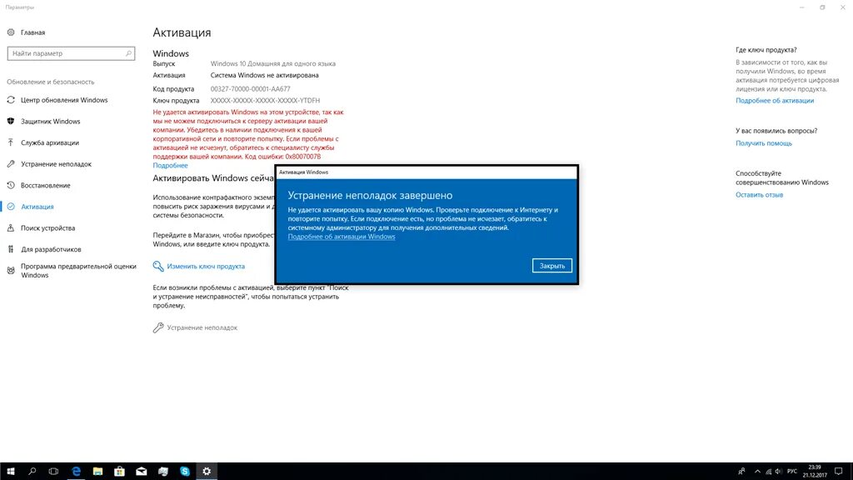The image size is (853, 480).
Task: Click the Для разработчиков tools icon
Action: pos(11,249)
